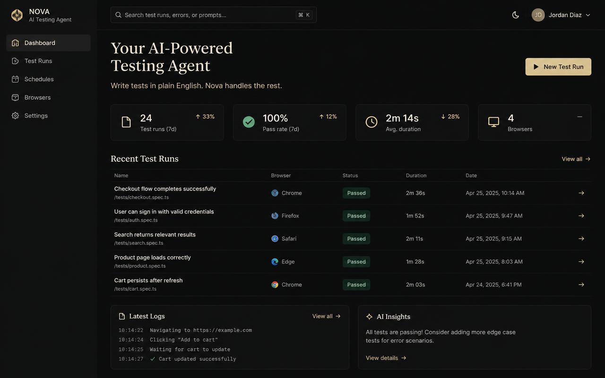Click the /tests/product.spec.ts file path
The width and height of the screenshot is (605, 378).
(140, 266)
